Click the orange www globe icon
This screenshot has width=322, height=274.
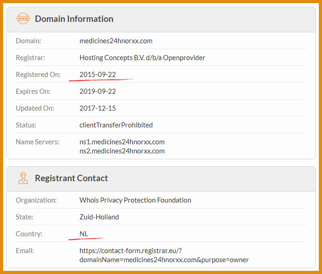(23, 19)
